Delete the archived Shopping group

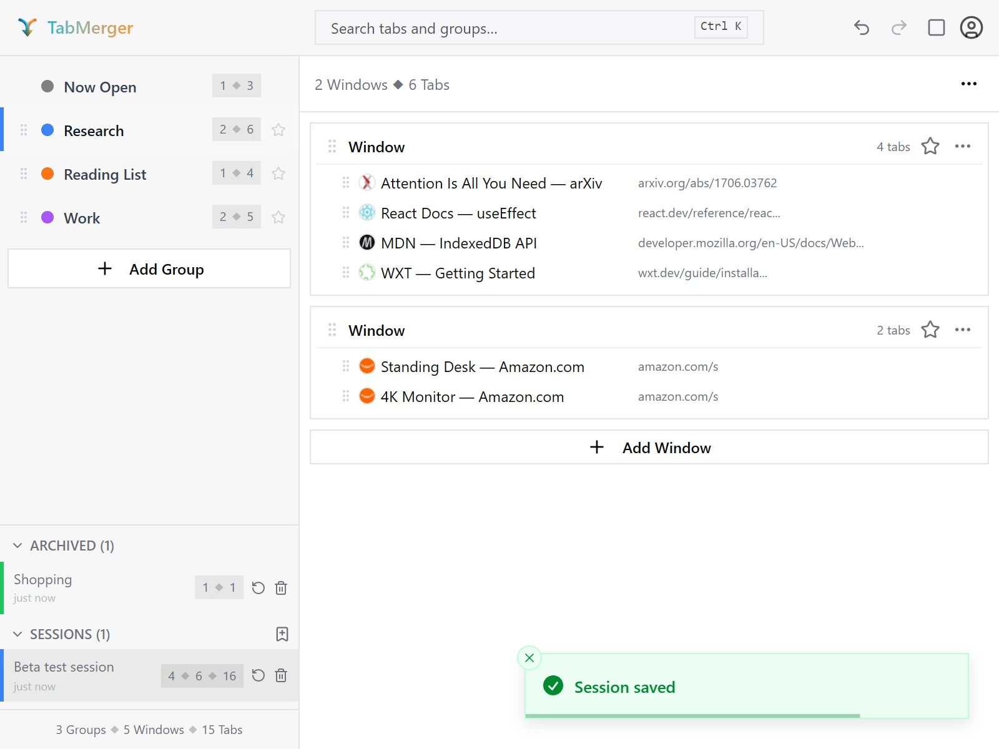pyautogui.click(x=281, y=588)
